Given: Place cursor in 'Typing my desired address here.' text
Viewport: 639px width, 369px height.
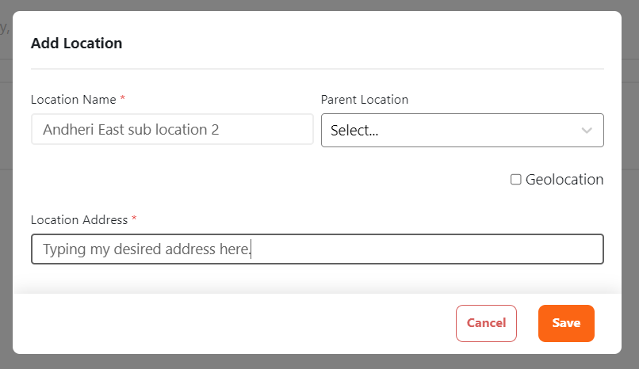Looking at the screenshot, I should coord(147,249).
